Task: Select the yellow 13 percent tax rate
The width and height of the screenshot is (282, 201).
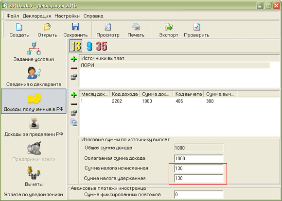Action: coord(76,46)
